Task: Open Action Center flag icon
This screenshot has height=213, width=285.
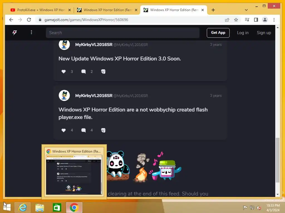Action: tap(245, 207)
